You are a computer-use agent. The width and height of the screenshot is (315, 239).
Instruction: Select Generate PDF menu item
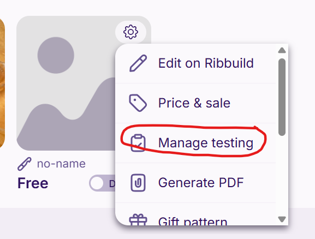[x=195, y=183]
